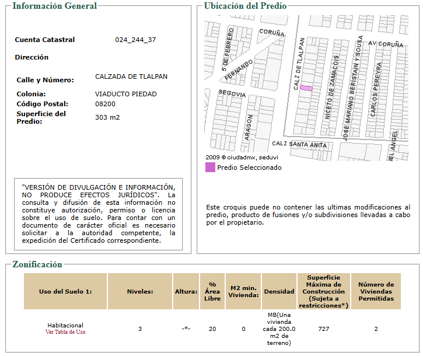
Task: Click the Número de Viviendas Permitidas header
Action: click(x=376, y=291)
